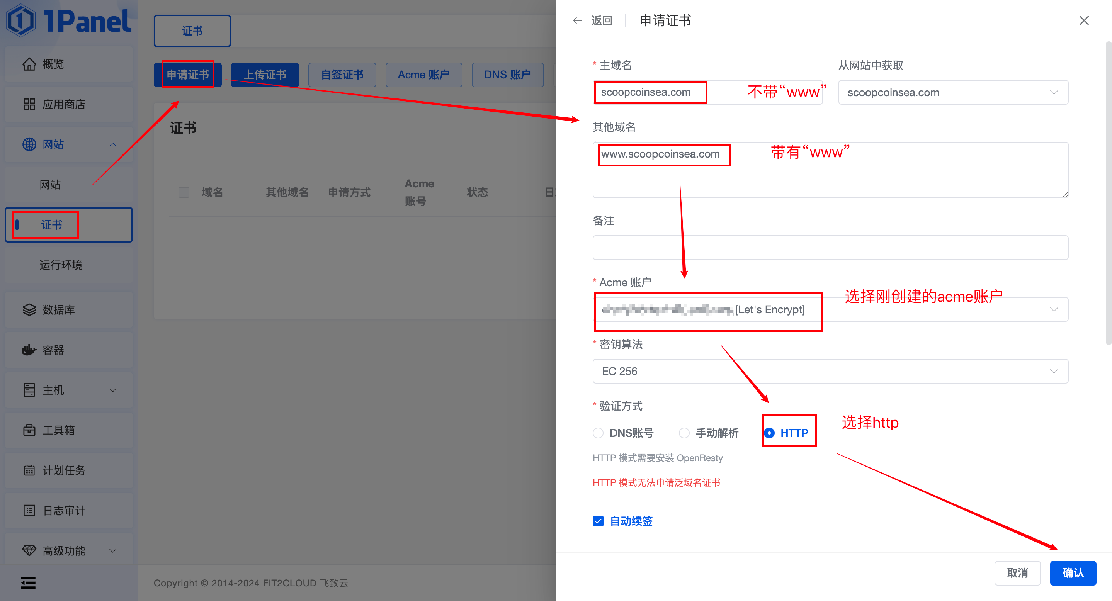Expand the 主机 sidebar group chevron
The height and width of the screenshot is (601, 1112).
[113, 390]
